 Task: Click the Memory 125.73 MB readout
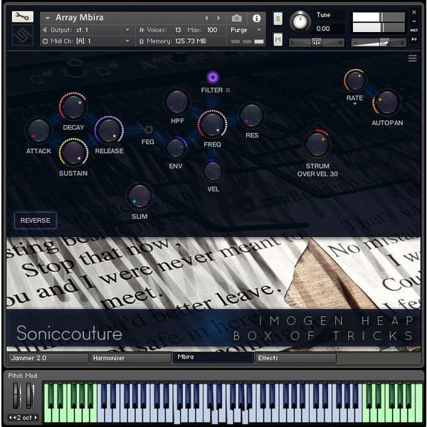point(190,41)
